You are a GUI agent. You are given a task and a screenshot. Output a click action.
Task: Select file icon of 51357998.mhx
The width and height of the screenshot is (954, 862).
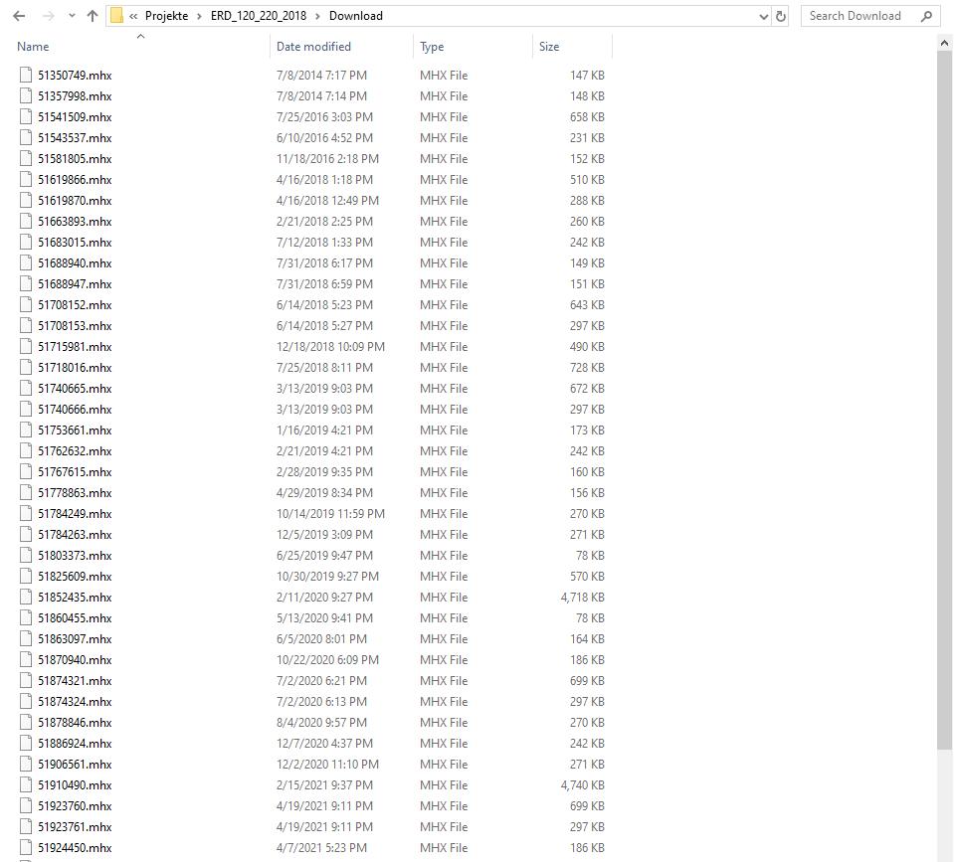point(26,95)
